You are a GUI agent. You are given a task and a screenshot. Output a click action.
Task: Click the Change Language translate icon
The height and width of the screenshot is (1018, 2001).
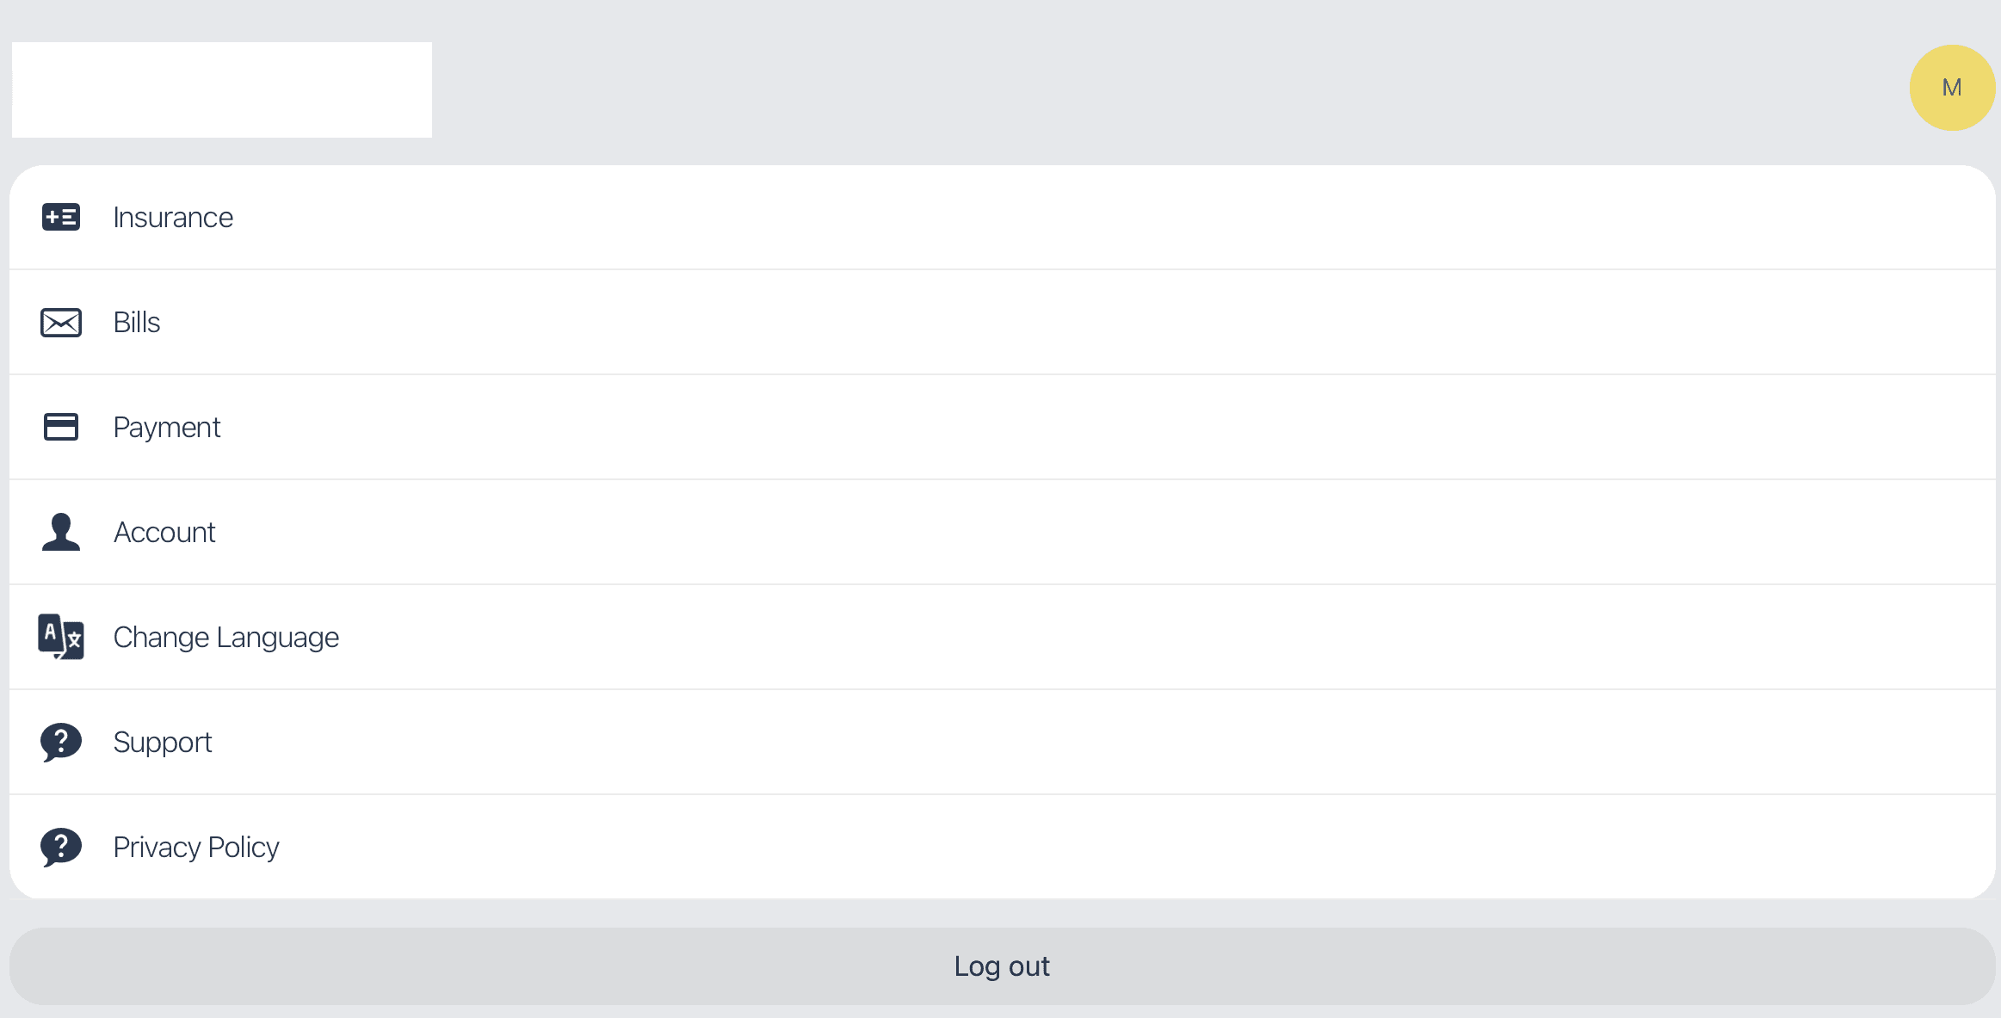coord(61,637)
